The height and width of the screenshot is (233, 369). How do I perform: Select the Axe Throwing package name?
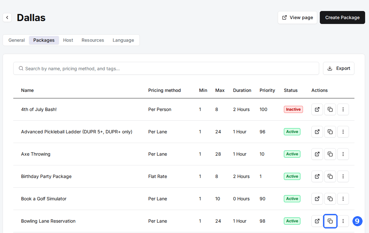click(36, 154)
